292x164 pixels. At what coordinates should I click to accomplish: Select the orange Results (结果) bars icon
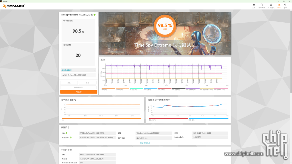pyautogui.click(x=279, y=5)
